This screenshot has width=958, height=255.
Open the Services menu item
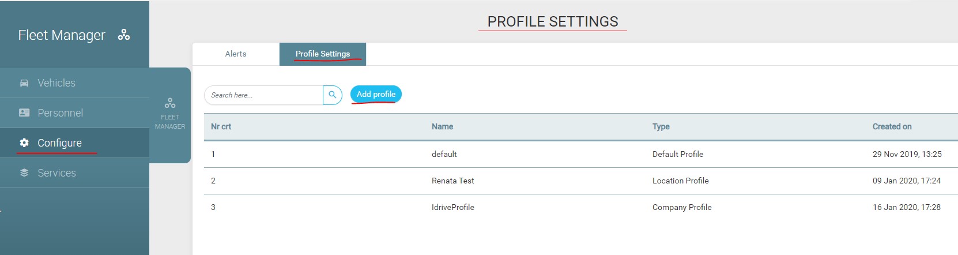[75, 172]
